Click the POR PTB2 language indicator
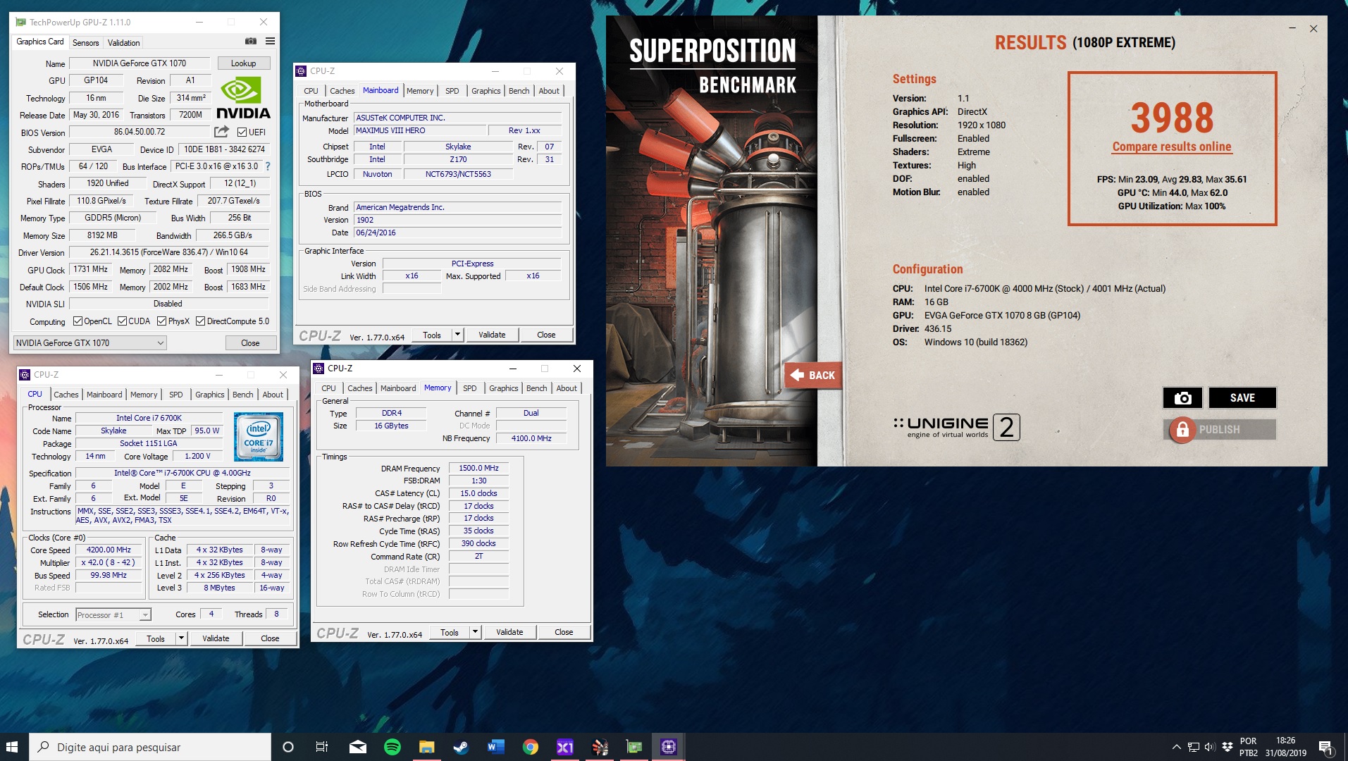The image size is (1348, 761). click(x=1248, y=747)
